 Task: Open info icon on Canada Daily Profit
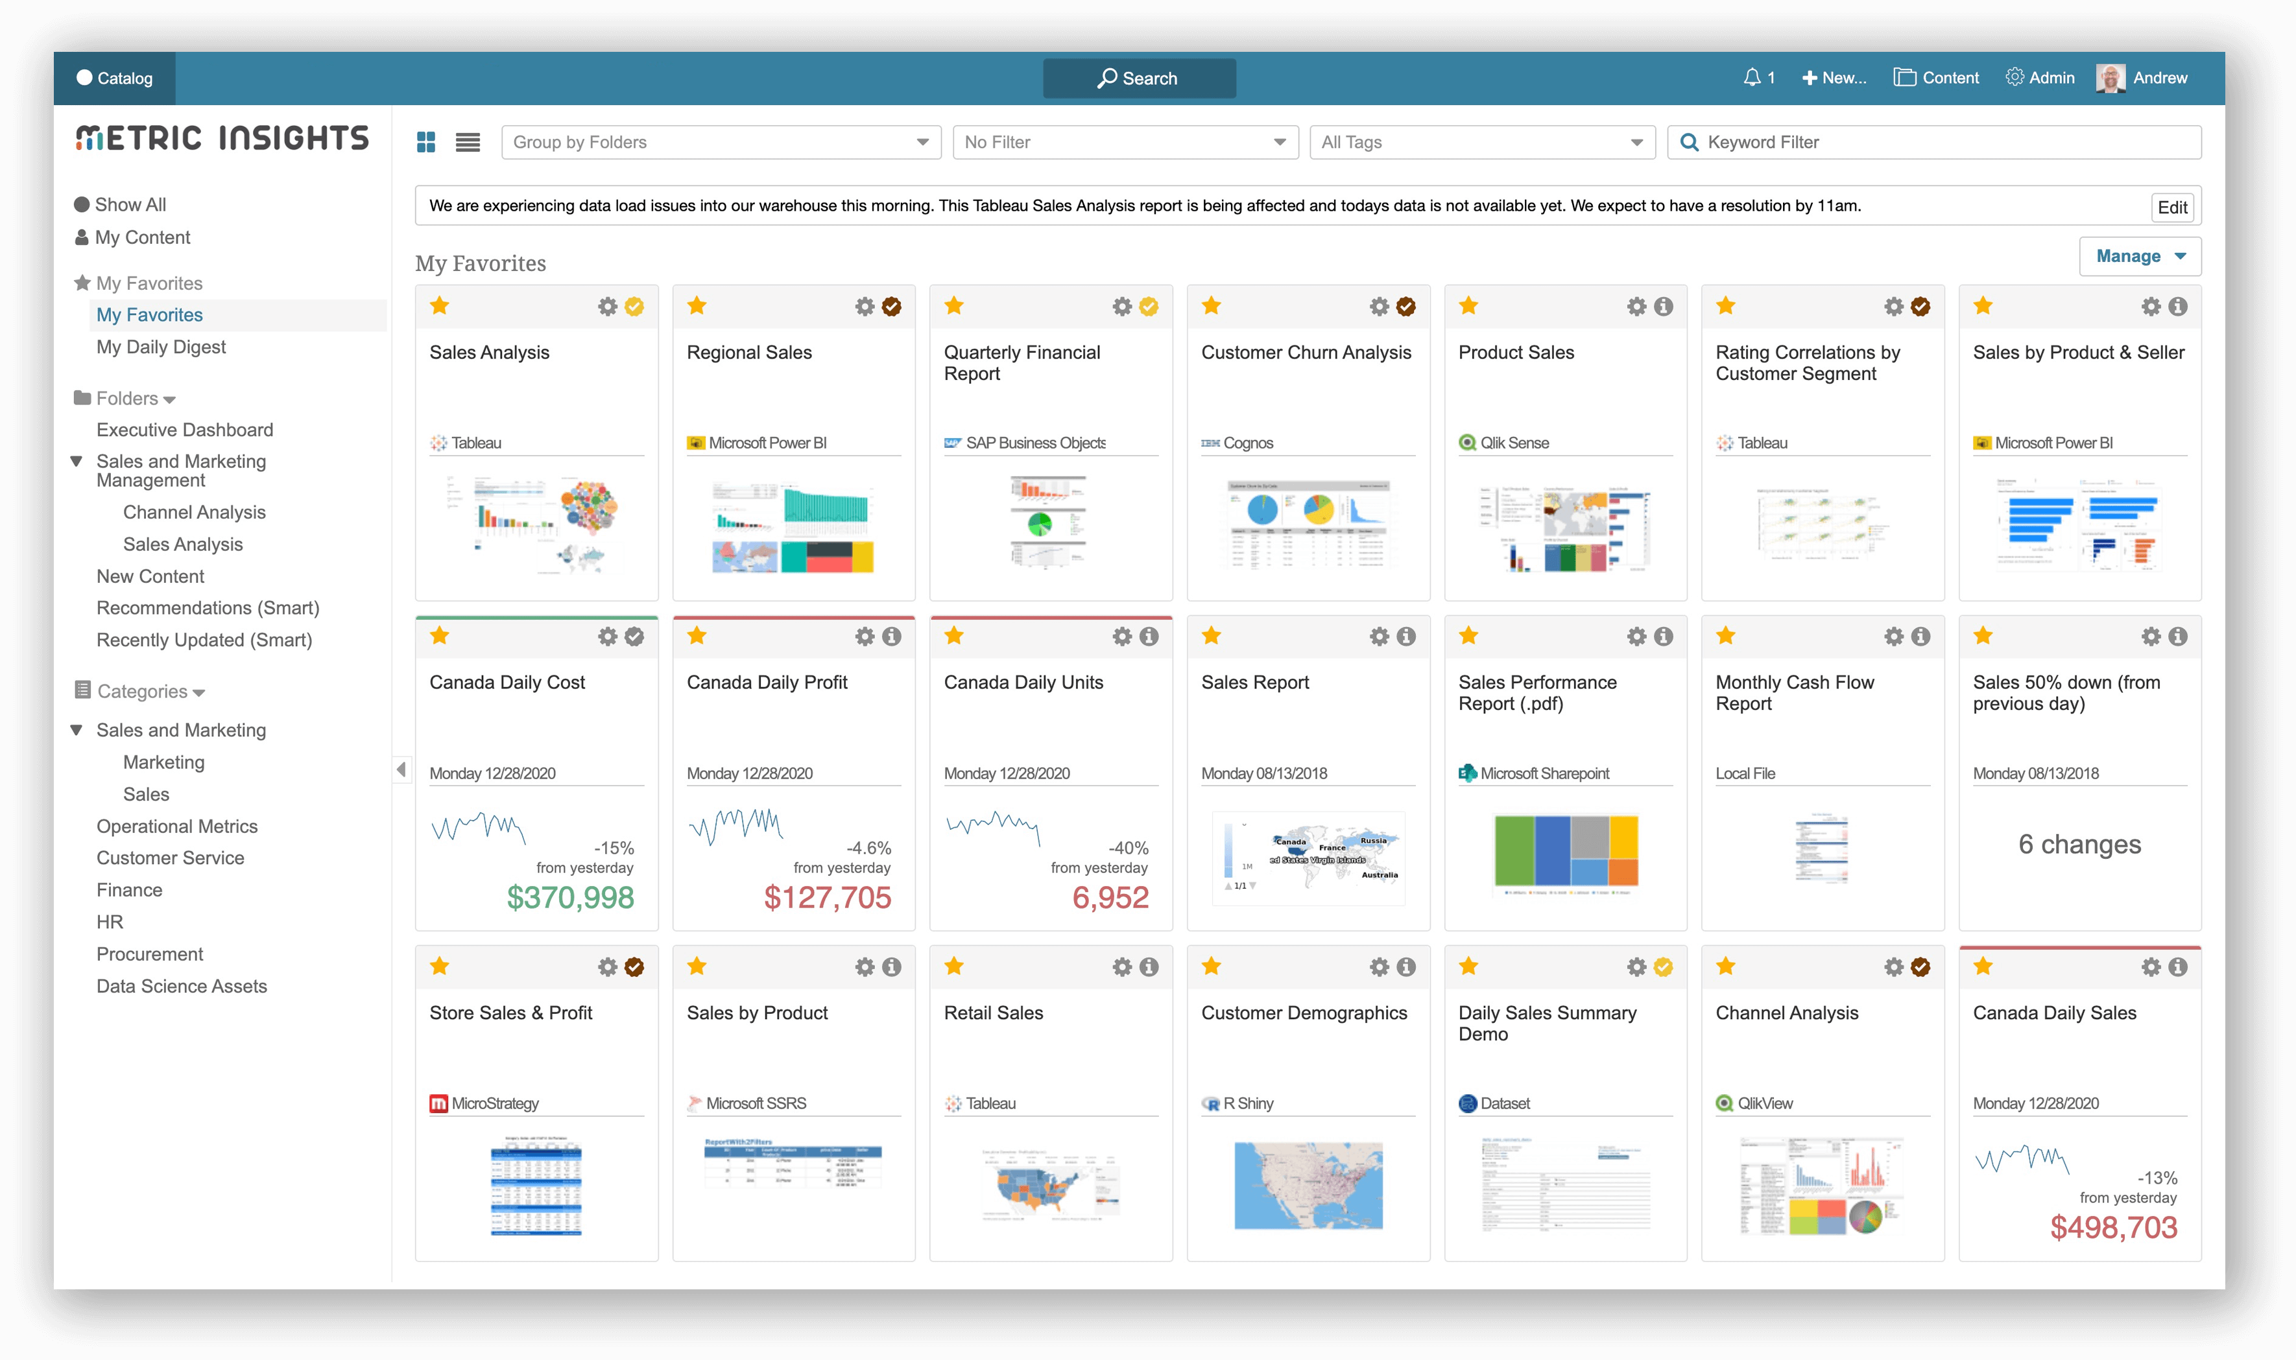891,636
